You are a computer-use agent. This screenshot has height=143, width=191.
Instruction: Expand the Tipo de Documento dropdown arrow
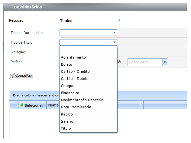coord(115,33)
